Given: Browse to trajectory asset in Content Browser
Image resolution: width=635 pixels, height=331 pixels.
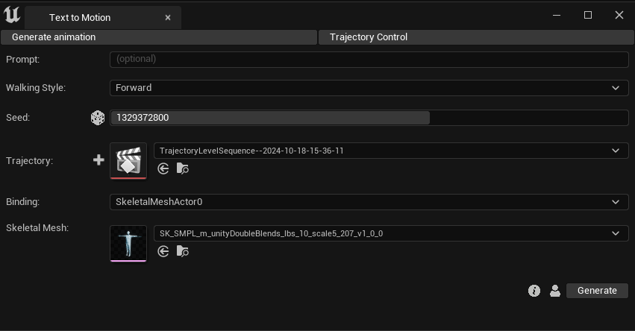Looking at the screenshot, I should point(182,169).
